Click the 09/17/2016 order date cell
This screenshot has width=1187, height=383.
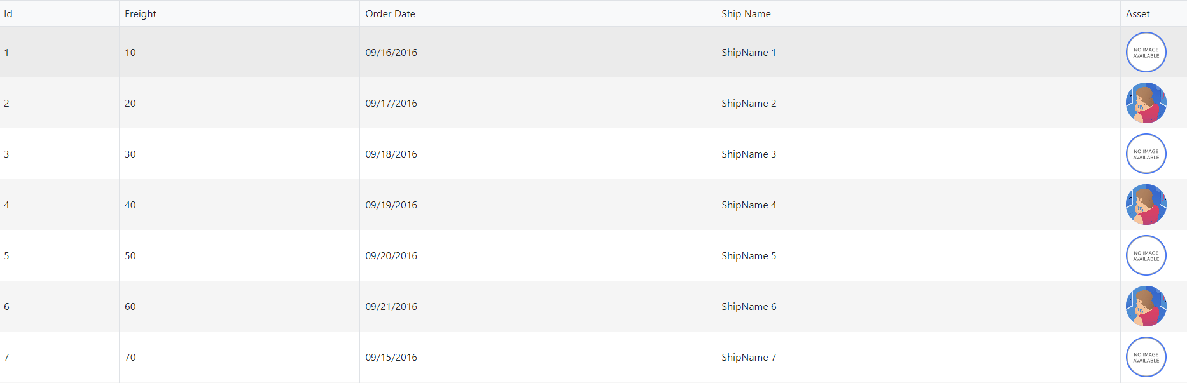click(391, 103)
